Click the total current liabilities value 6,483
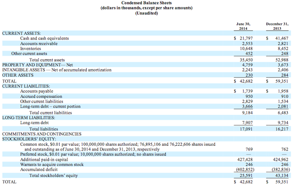Image resolution: width=292 pixels, height=189 pixels. pyautogui.click(x=283, y=113)
